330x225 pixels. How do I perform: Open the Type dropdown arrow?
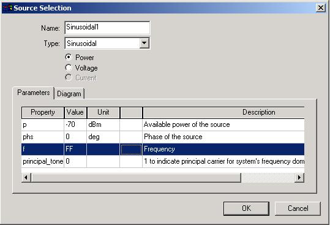pos(144,43)
